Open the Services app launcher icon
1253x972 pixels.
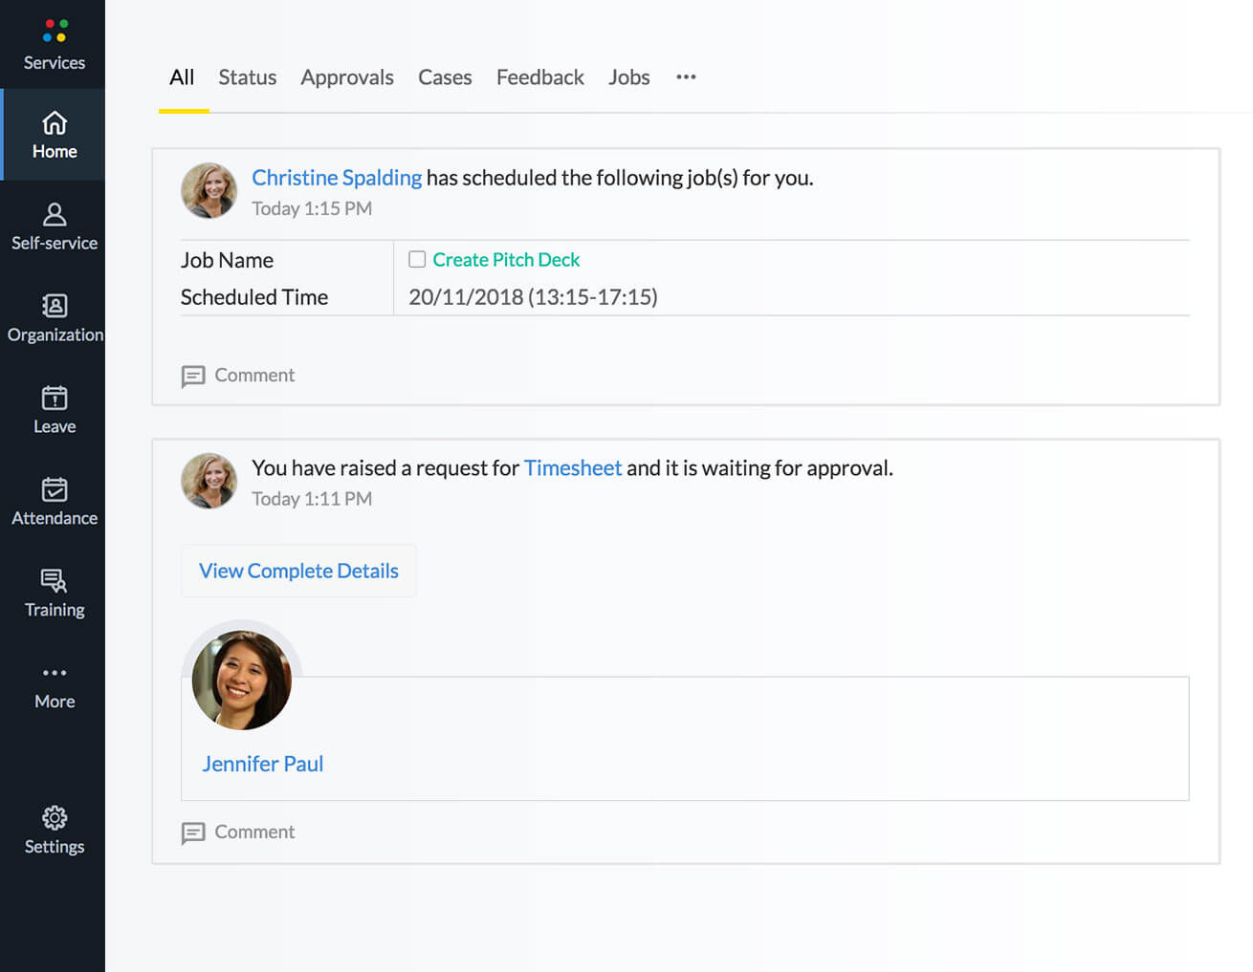55,32
